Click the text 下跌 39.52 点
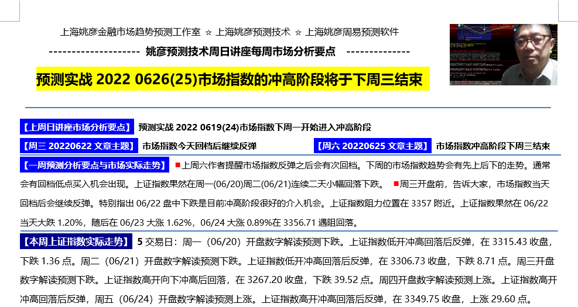This screenshot has height=307, width=578. coord(341,280)
